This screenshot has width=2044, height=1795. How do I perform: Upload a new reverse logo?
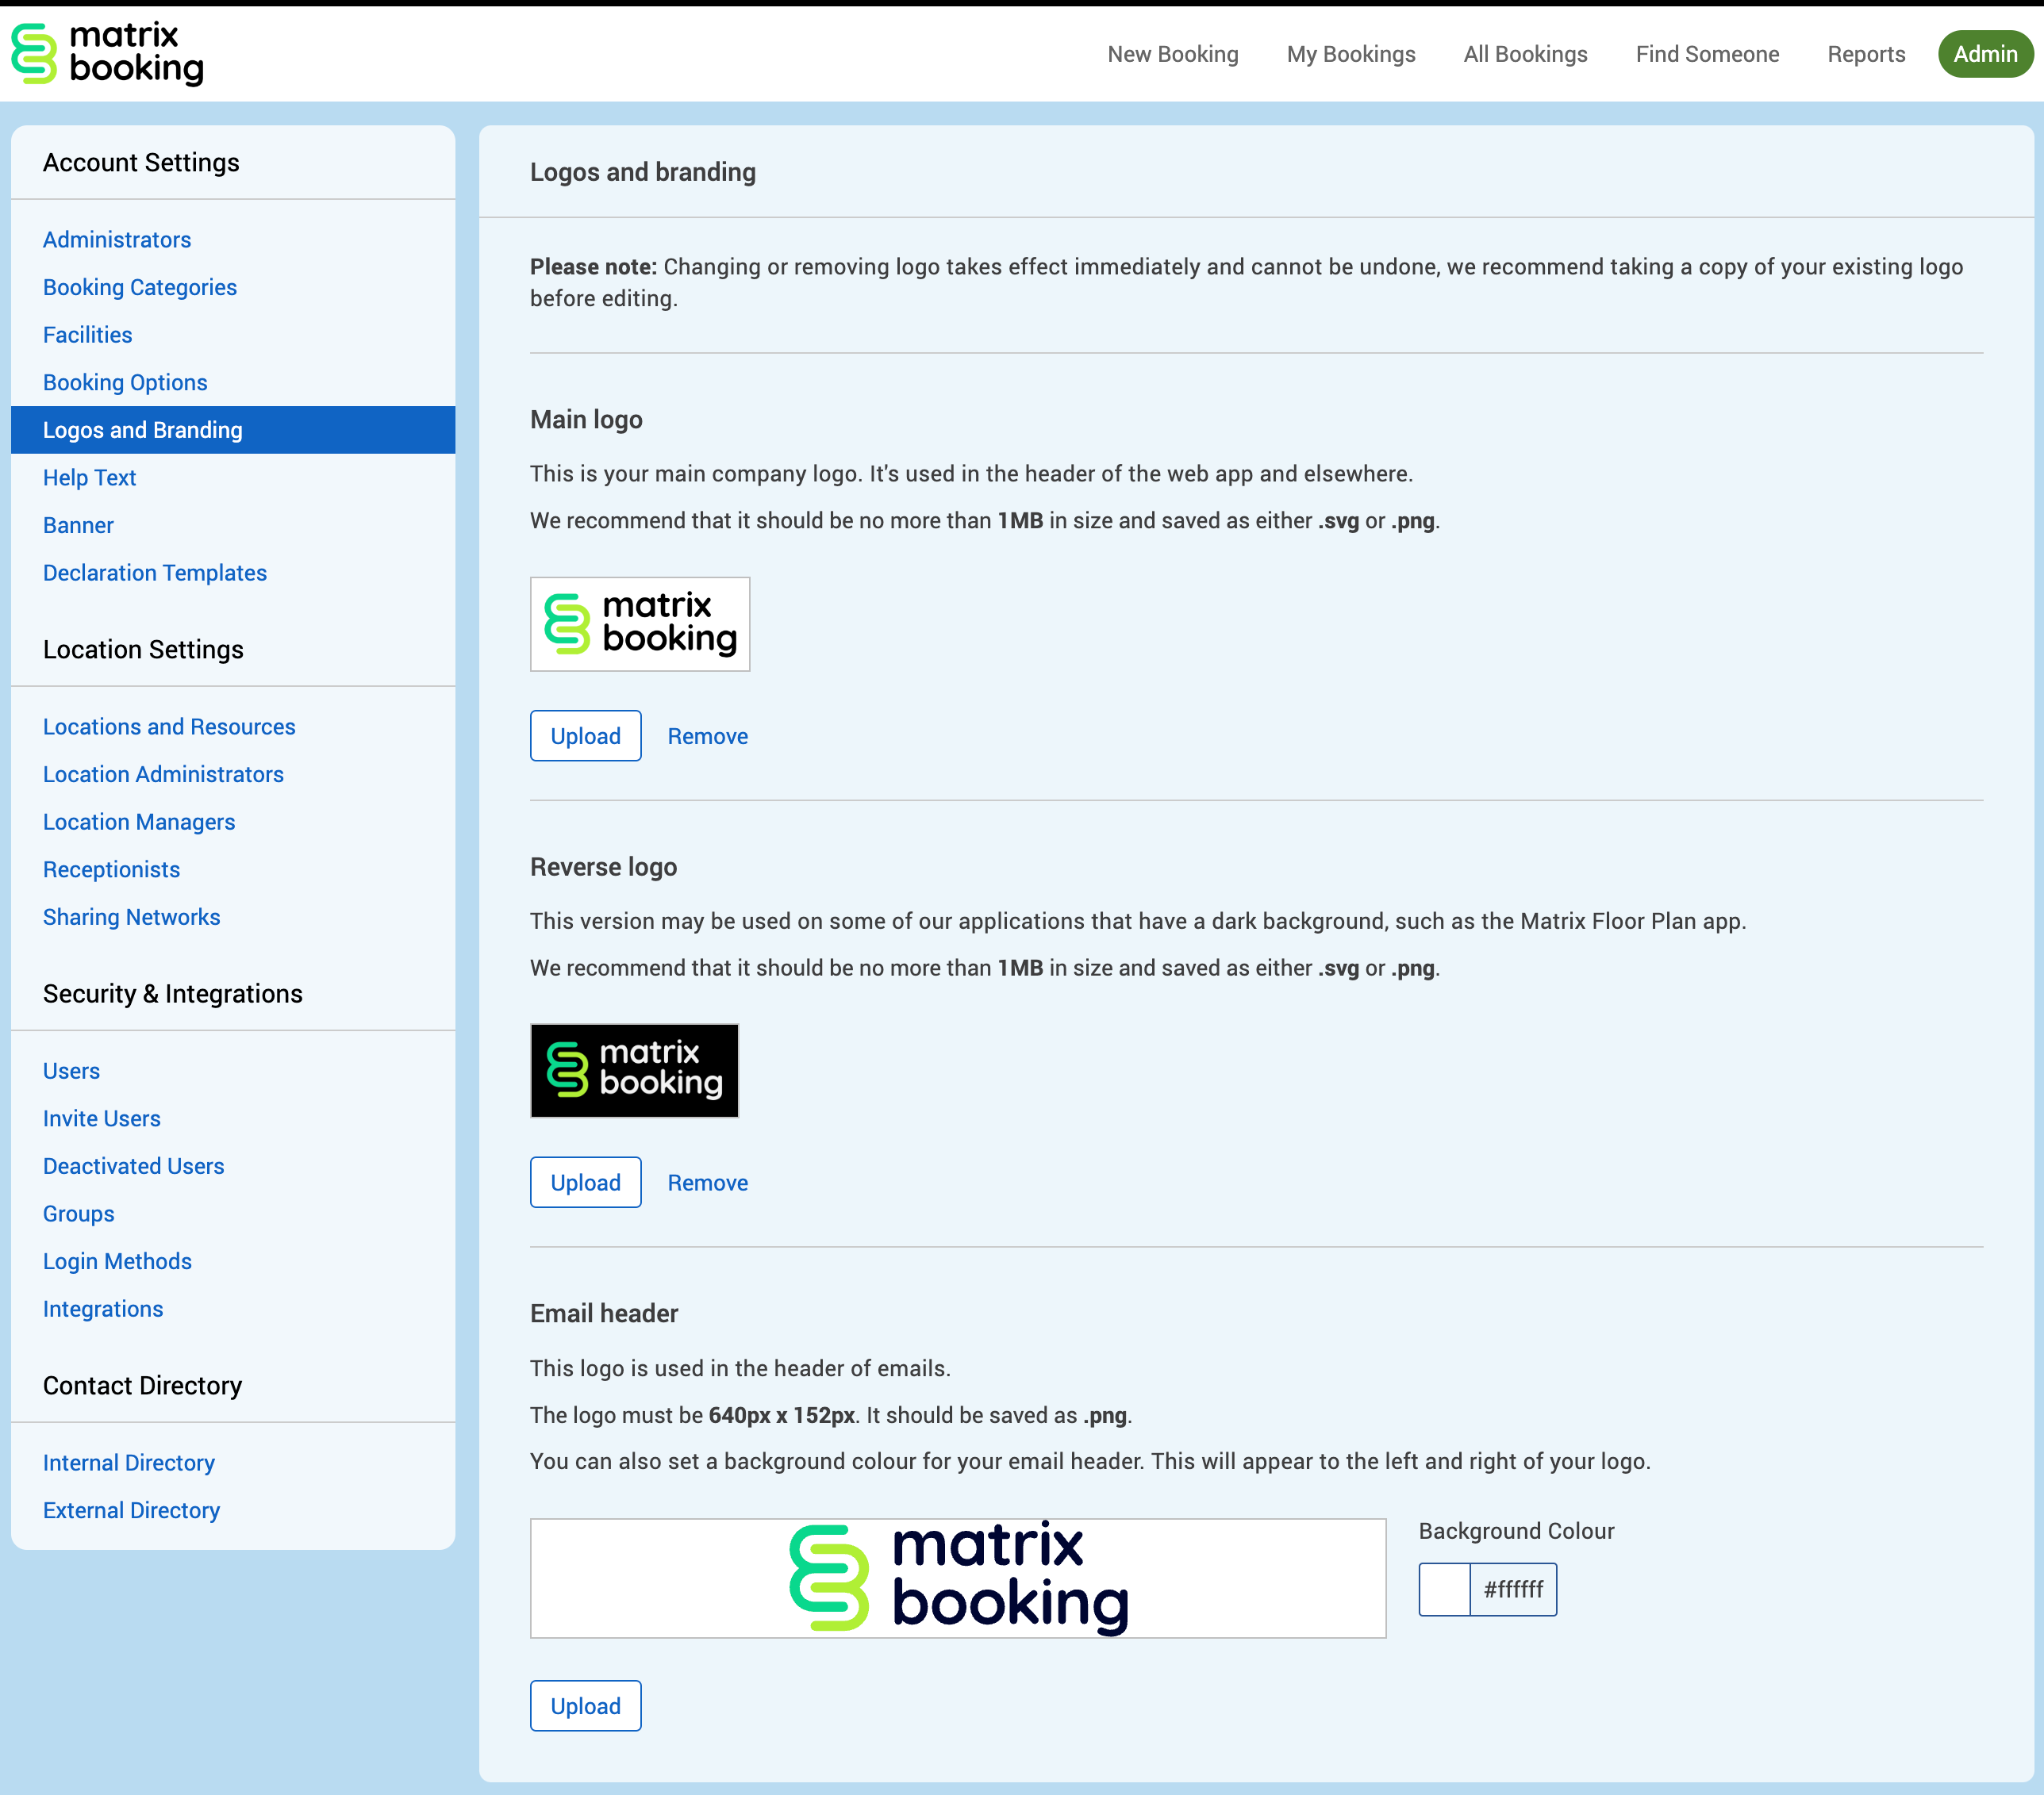[x=585, y=1183]
